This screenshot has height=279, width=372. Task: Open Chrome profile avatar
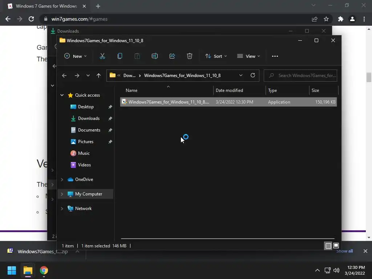[352, 19]
